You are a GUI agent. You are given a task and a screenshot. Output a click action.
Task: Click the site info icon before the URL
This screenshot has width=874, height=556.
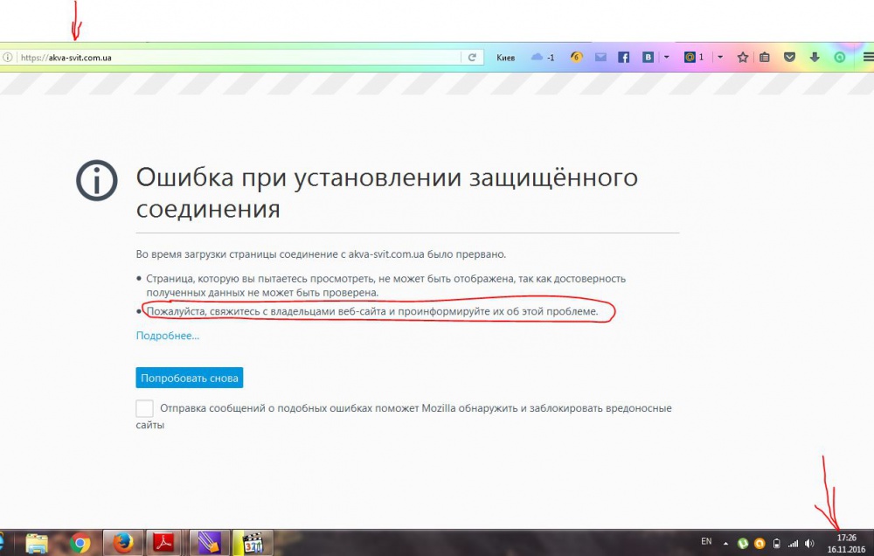pyautogui.click(x=7, y=58)
